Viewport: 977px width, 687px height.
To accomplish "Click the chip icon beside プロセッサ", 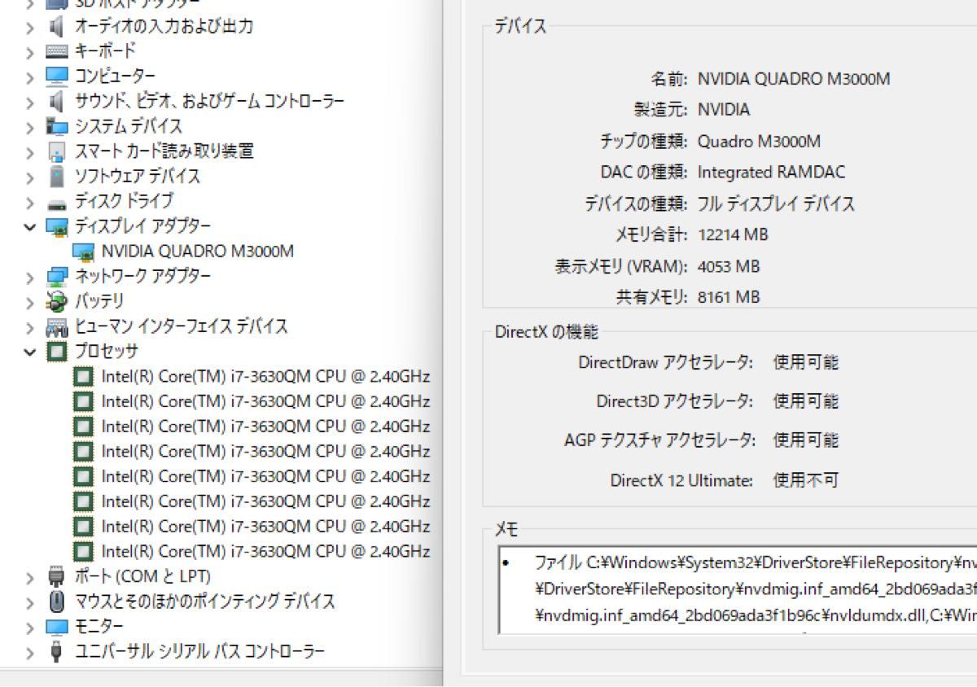I will tap(56, 352).
